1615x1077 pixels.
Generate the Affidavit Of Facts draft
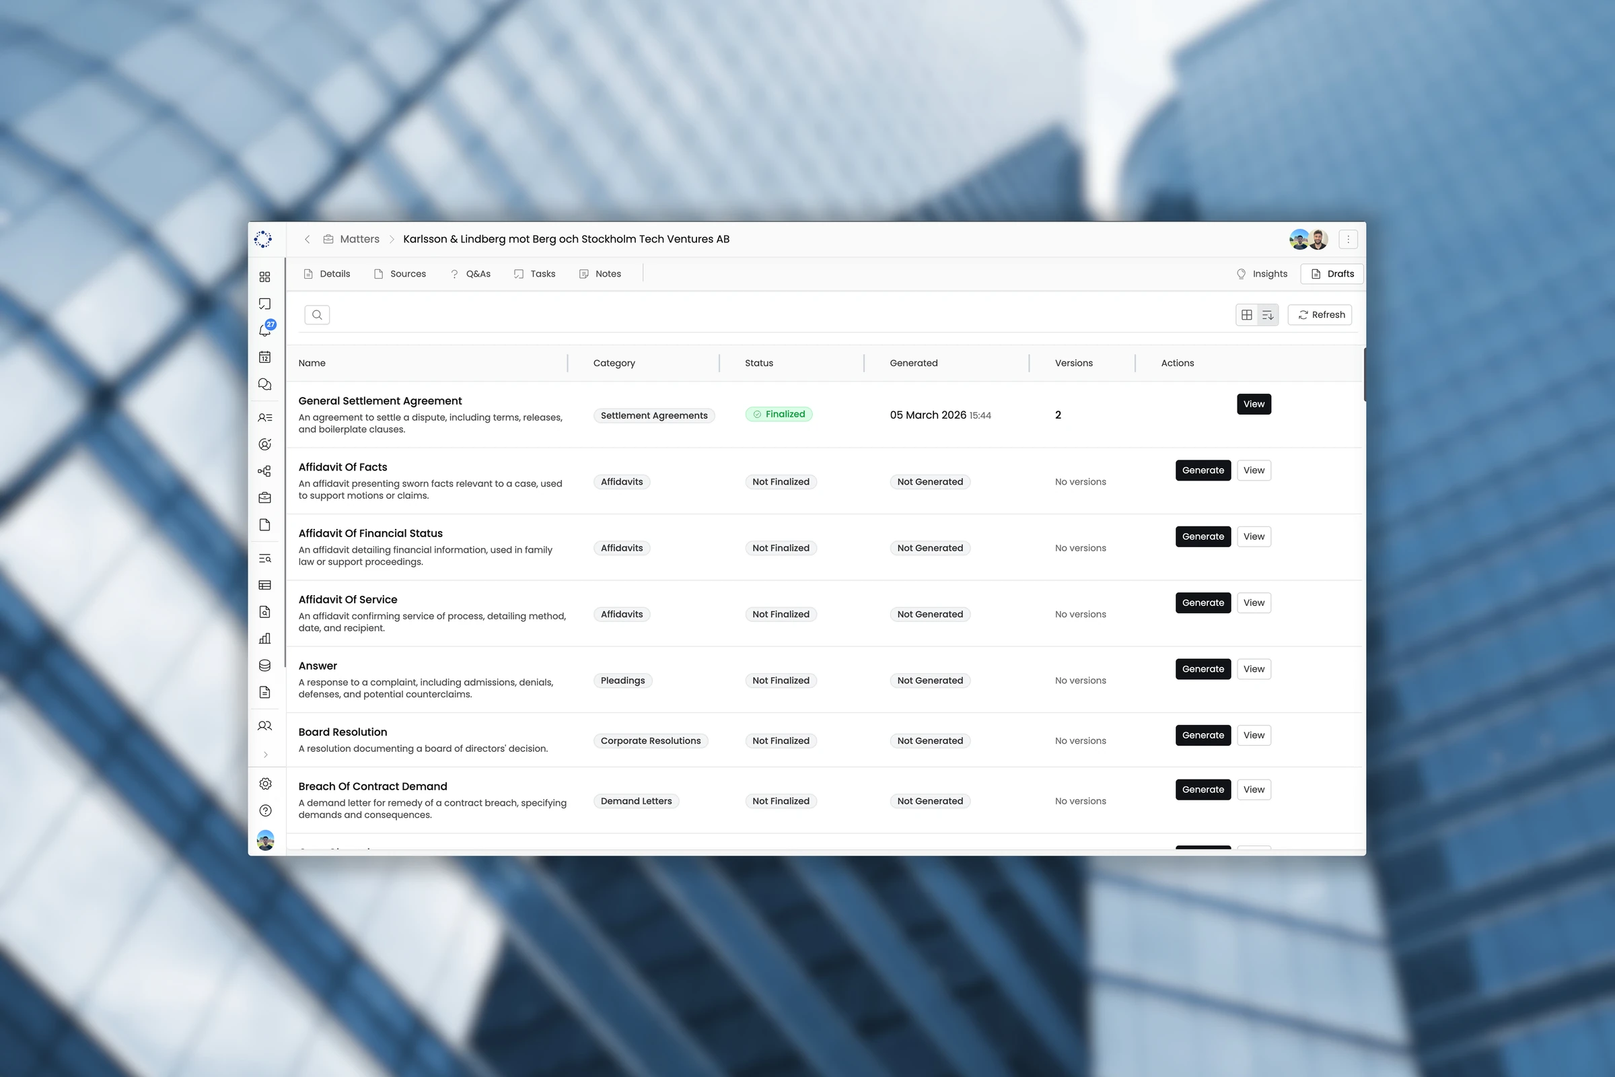[1203, 471]
